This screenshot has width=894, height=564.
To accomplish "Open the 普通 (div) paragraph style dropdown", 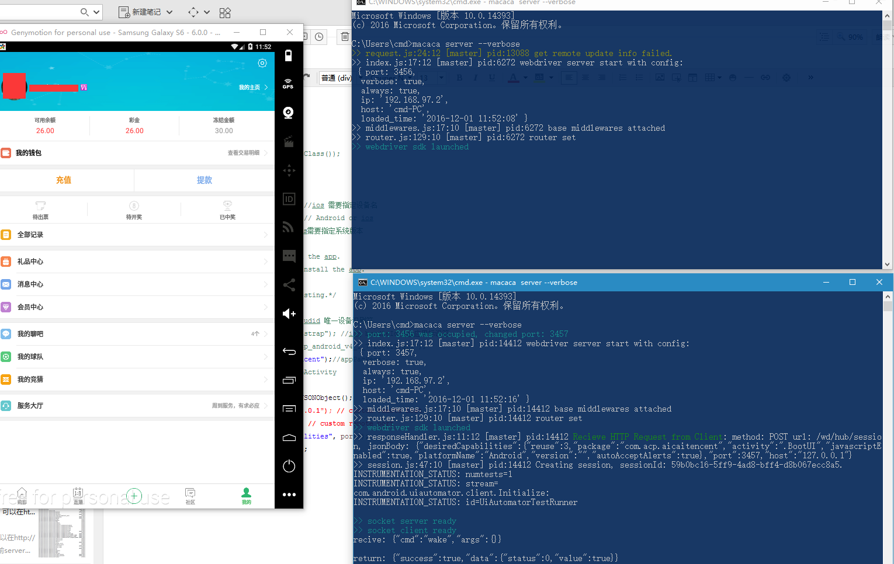I will (335, 78).
